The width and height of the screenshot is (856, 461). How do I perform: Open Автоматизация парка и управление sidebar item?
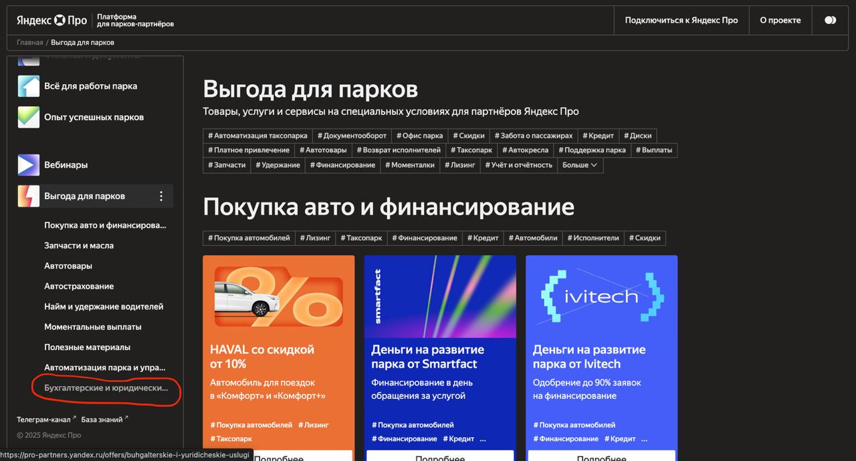click(105, 367)
